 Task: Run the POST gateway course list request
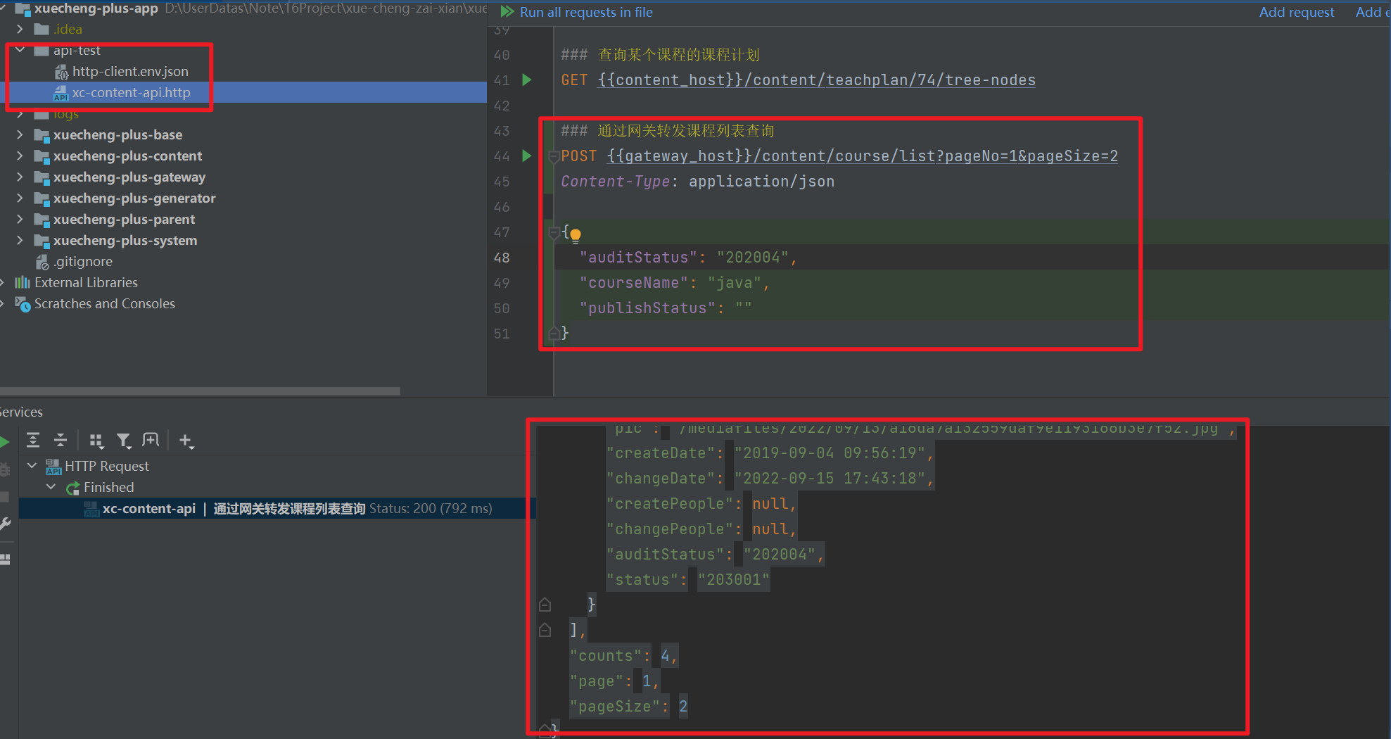point(527,156)
